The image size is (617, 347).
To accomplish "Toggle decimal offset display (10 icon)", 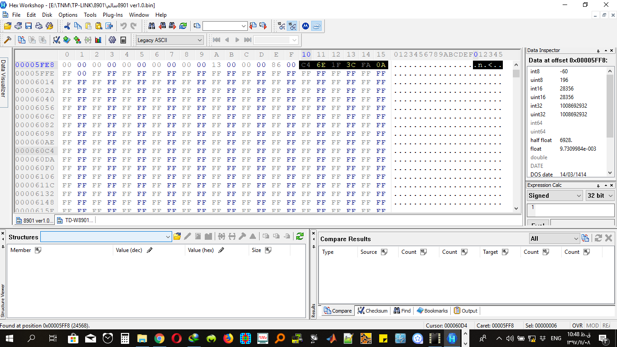I will coord(281,26).
